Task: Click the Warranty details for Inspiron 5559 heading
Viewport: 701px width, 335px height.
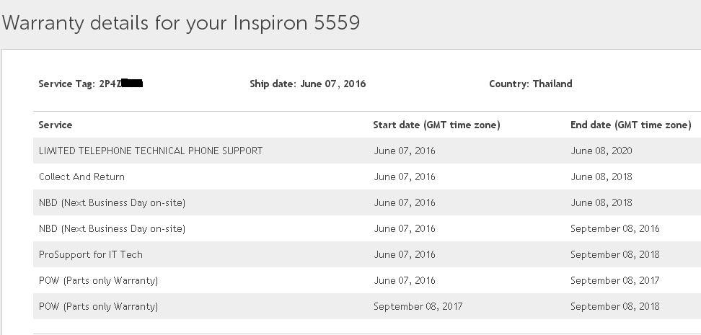Action: tap(180, 23)
